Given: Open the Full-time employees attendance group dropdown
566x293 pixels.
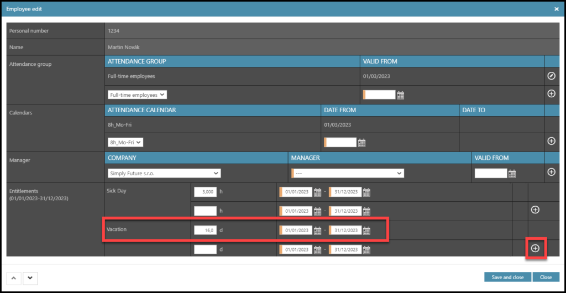Looking at the screenshot, I should click(x=138, y=95).
